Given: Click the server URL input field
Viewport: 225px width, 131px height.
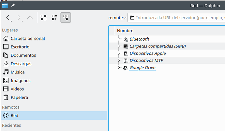Looking at the screenshot, I should coord(179,18).
